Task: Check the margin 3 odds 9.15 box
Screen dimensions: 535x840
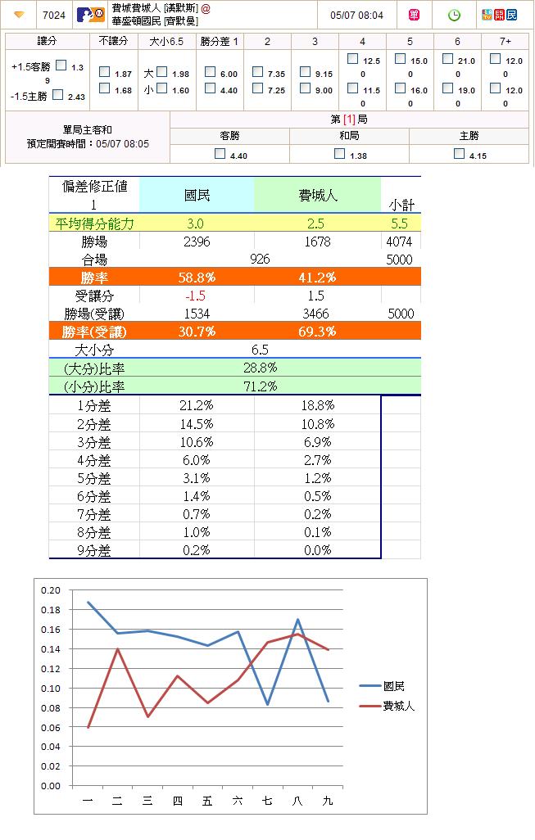Action: pyautogui.click(x=306, y=72)
